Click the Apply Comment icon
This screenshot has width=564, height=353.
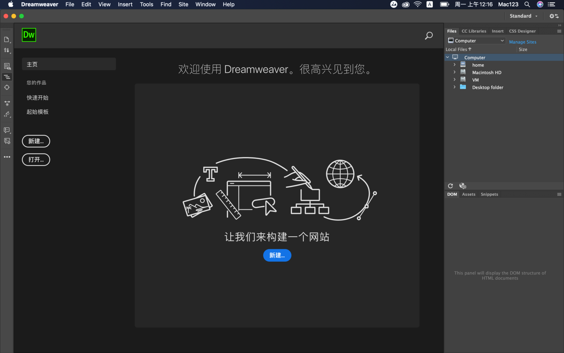[7, 130]
